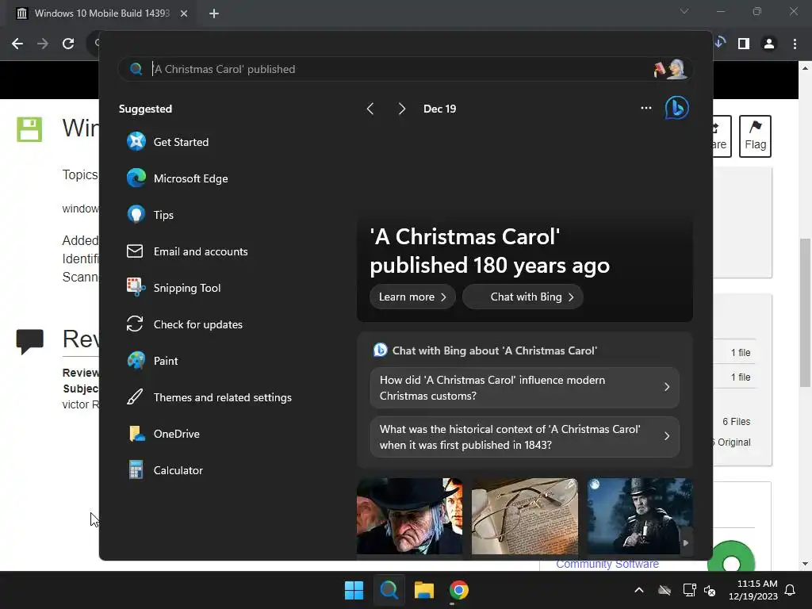This screenshot has height=609, width=812.
Task: Click the Dec 19 date label
Action: 439,109
